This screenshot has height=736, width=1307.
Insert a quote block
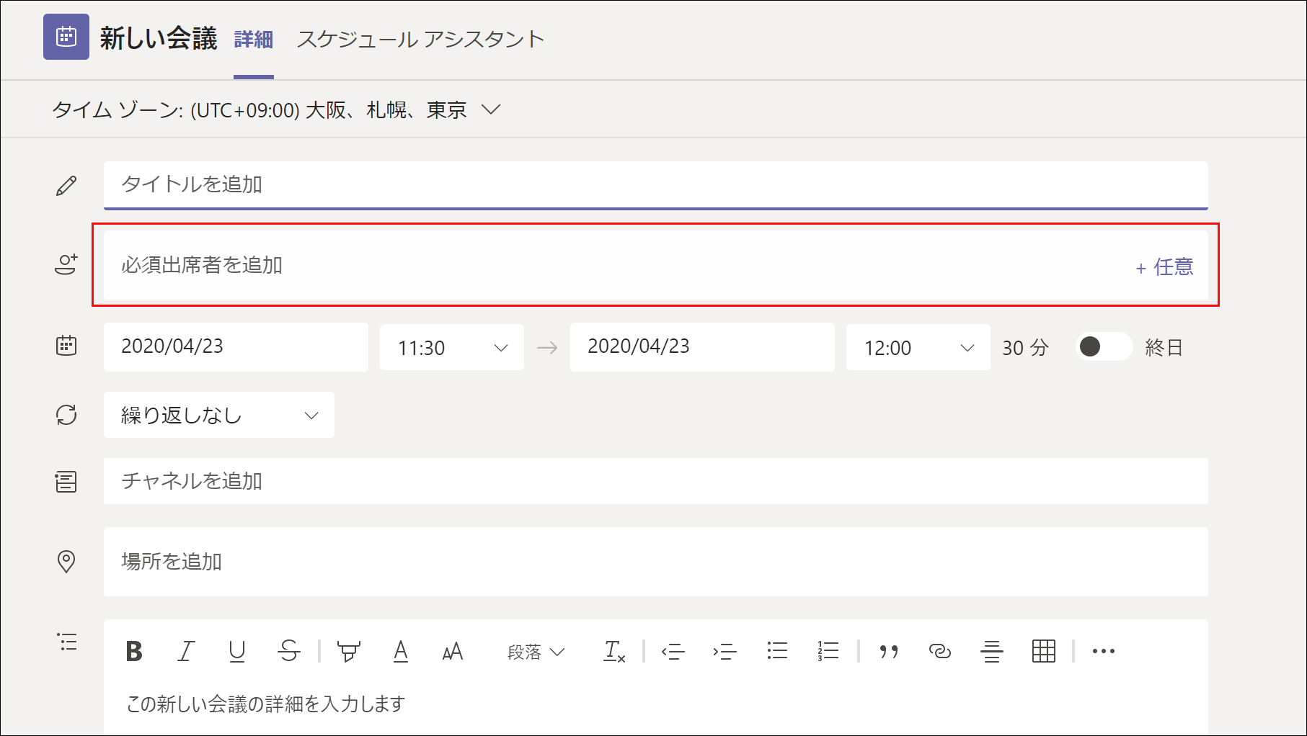tap(889, 652)
